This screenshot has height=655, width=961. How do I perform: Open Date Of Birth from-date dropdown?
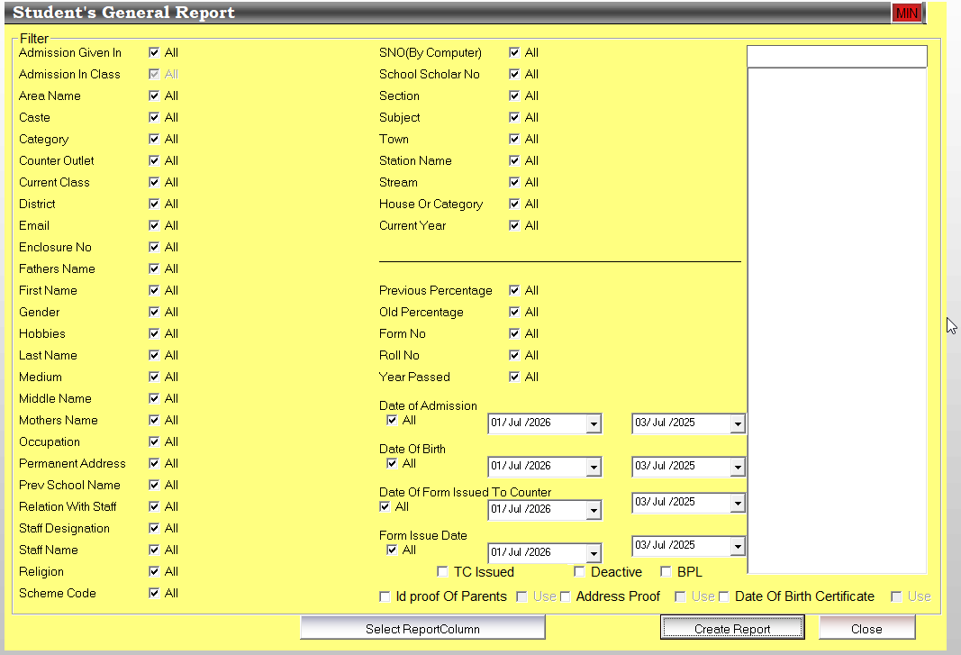(594, 468)
